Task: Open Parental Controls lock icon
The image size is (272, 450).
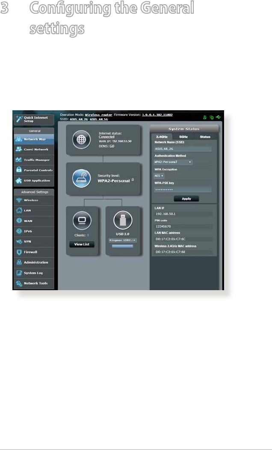Action: coord(19,170)
